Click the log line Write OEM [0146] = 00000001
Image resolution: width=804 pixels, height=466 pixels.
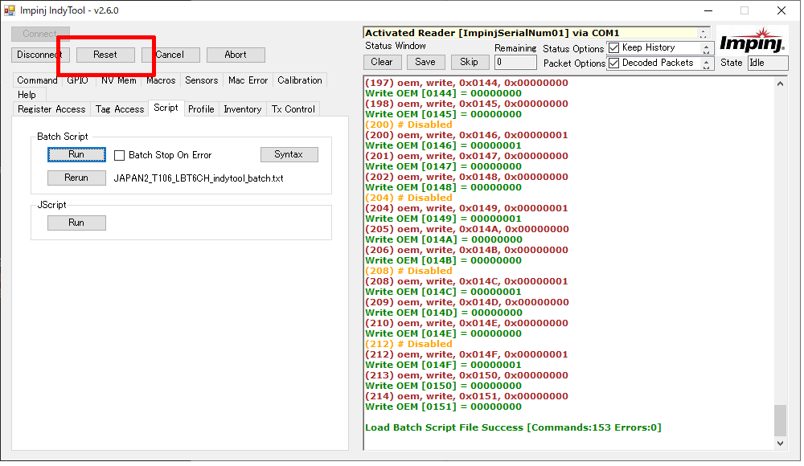(x=444, y=146)
